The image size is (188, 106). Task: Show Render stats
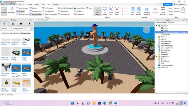pos(171,11)
